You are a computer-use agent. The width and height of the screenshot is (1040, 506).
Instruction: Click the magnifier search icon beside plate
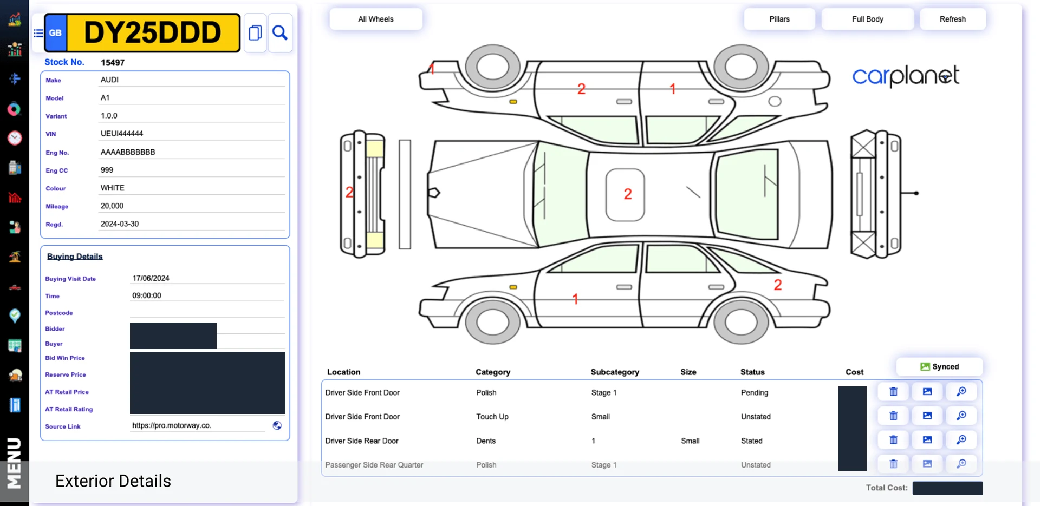280,33
